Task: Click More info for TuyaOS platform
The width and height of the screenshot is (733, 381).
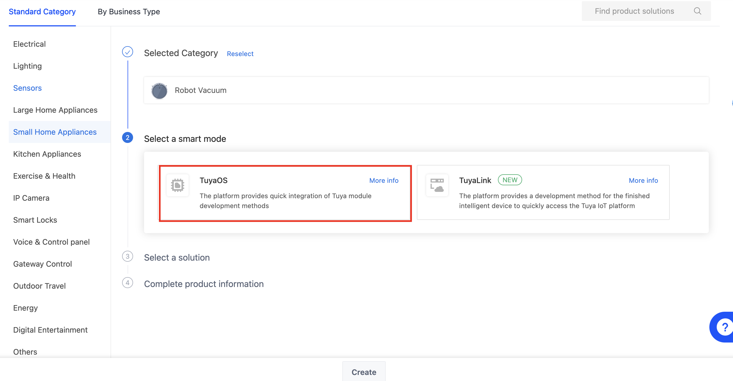Action: tap(384, 180)
